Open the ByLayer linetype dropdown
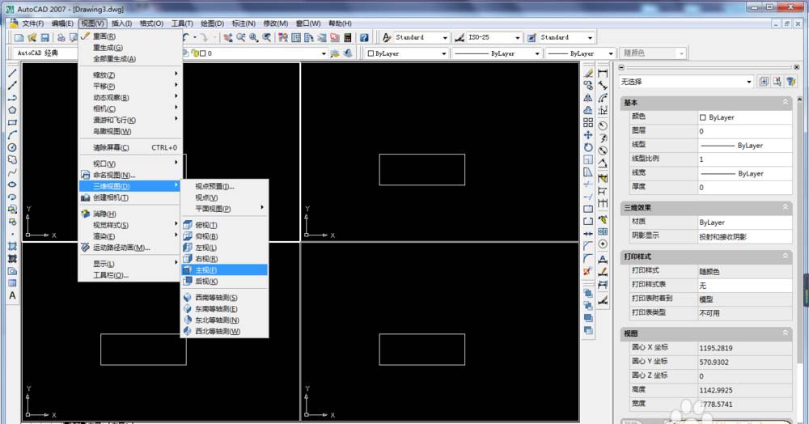This screenshot has width=809, height=424. [497, 53]
